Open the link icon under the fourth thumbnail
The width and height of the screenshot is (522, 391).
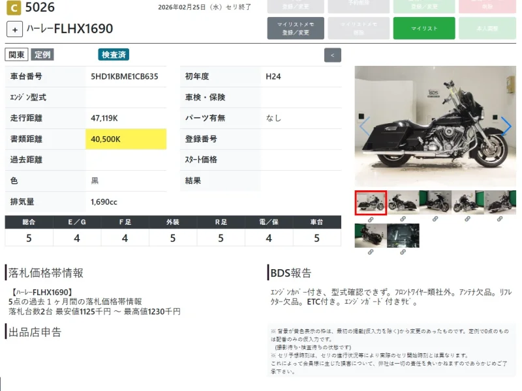(x=467, y=219)
